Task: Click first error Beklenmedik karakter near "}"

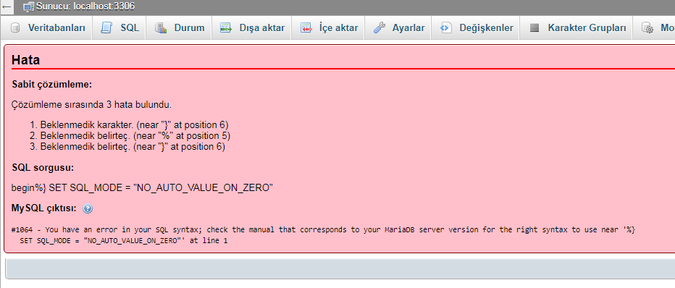Action: pos(134,125)
